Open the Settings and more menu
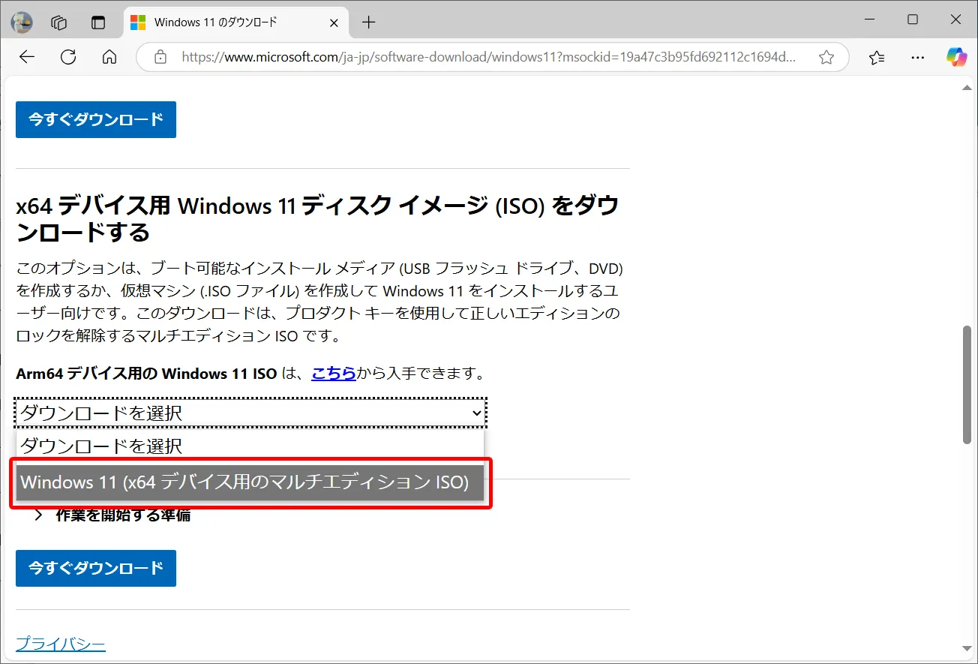Image resolution: width=978 pixels, height=664 pixels. pyautogui.click(x=917, y=57)
